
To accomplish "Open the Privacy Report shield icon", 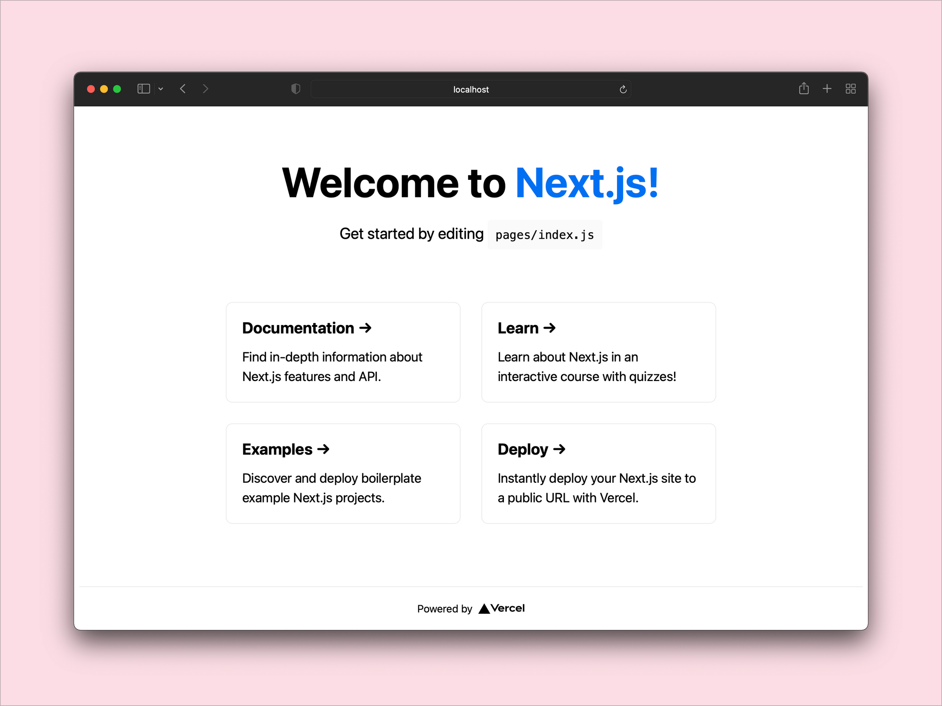I will tap(295, 89).
